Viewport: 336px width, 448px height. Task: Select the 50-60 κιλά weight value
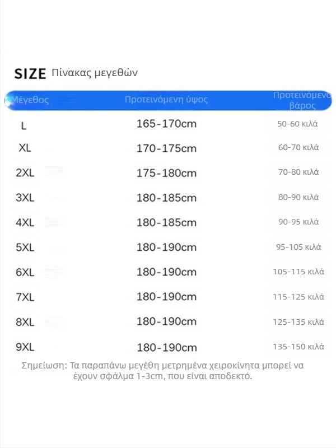click(x=297, y=124)
